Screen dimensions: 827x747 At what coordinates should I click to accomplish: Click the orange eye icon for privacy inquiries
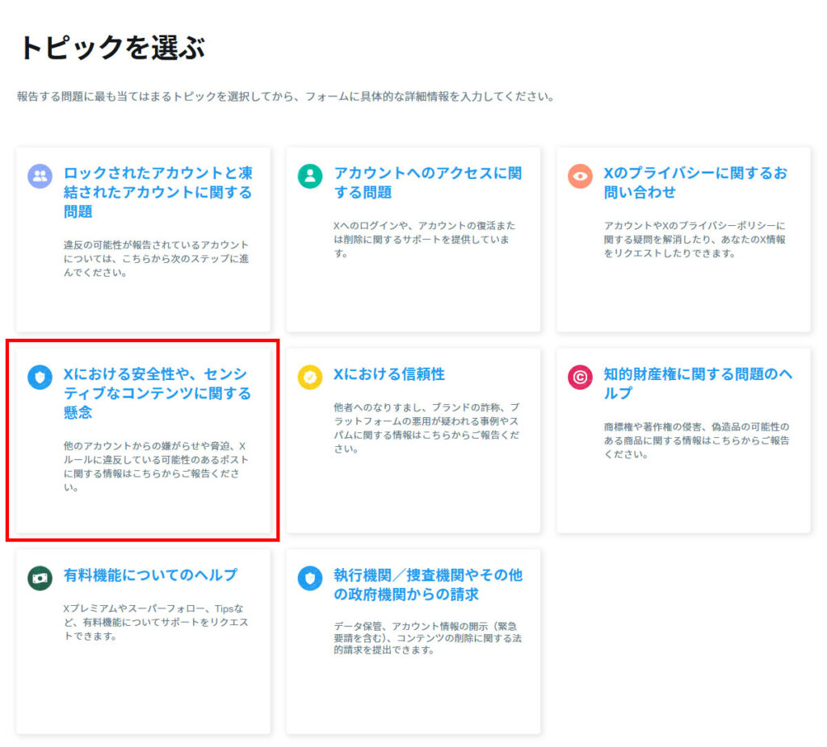pos(580,176)
